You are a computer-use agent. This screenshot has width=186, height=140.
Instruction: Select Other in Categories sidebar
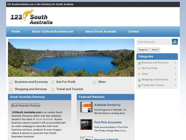pos(145,74)
